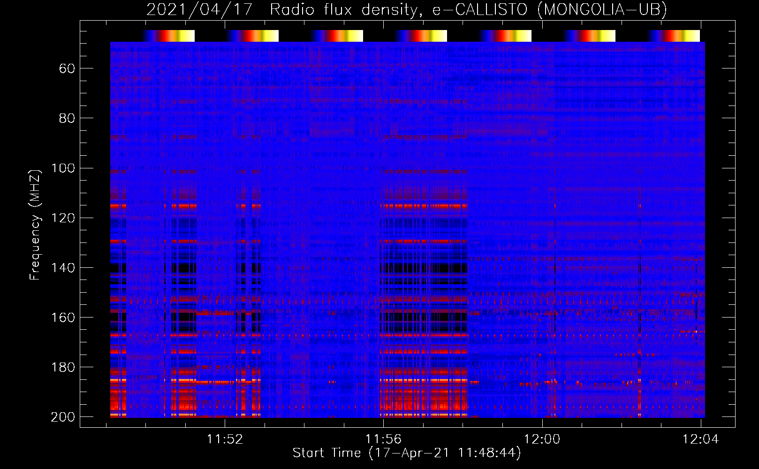Click the 180 MHz tick label
The image size is (759, 469).
pos(63,367)
